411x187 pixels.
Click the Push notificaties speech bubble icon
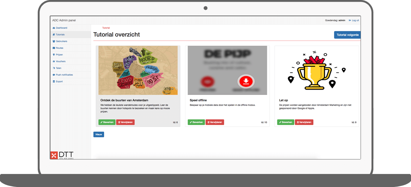pyautogui.click(x=54, y=75)
